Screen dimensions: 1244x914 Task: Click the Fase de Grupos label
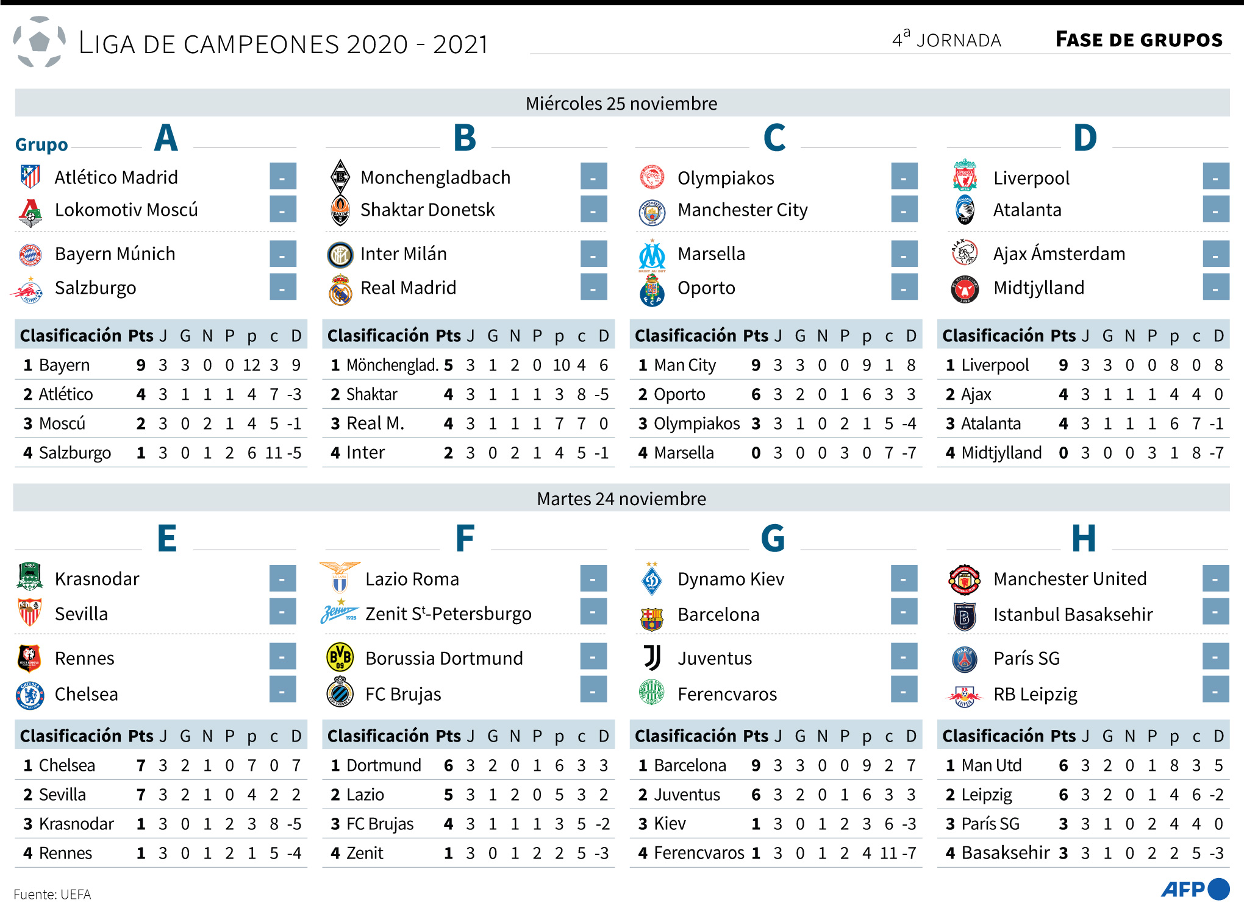coord(1139,40)
